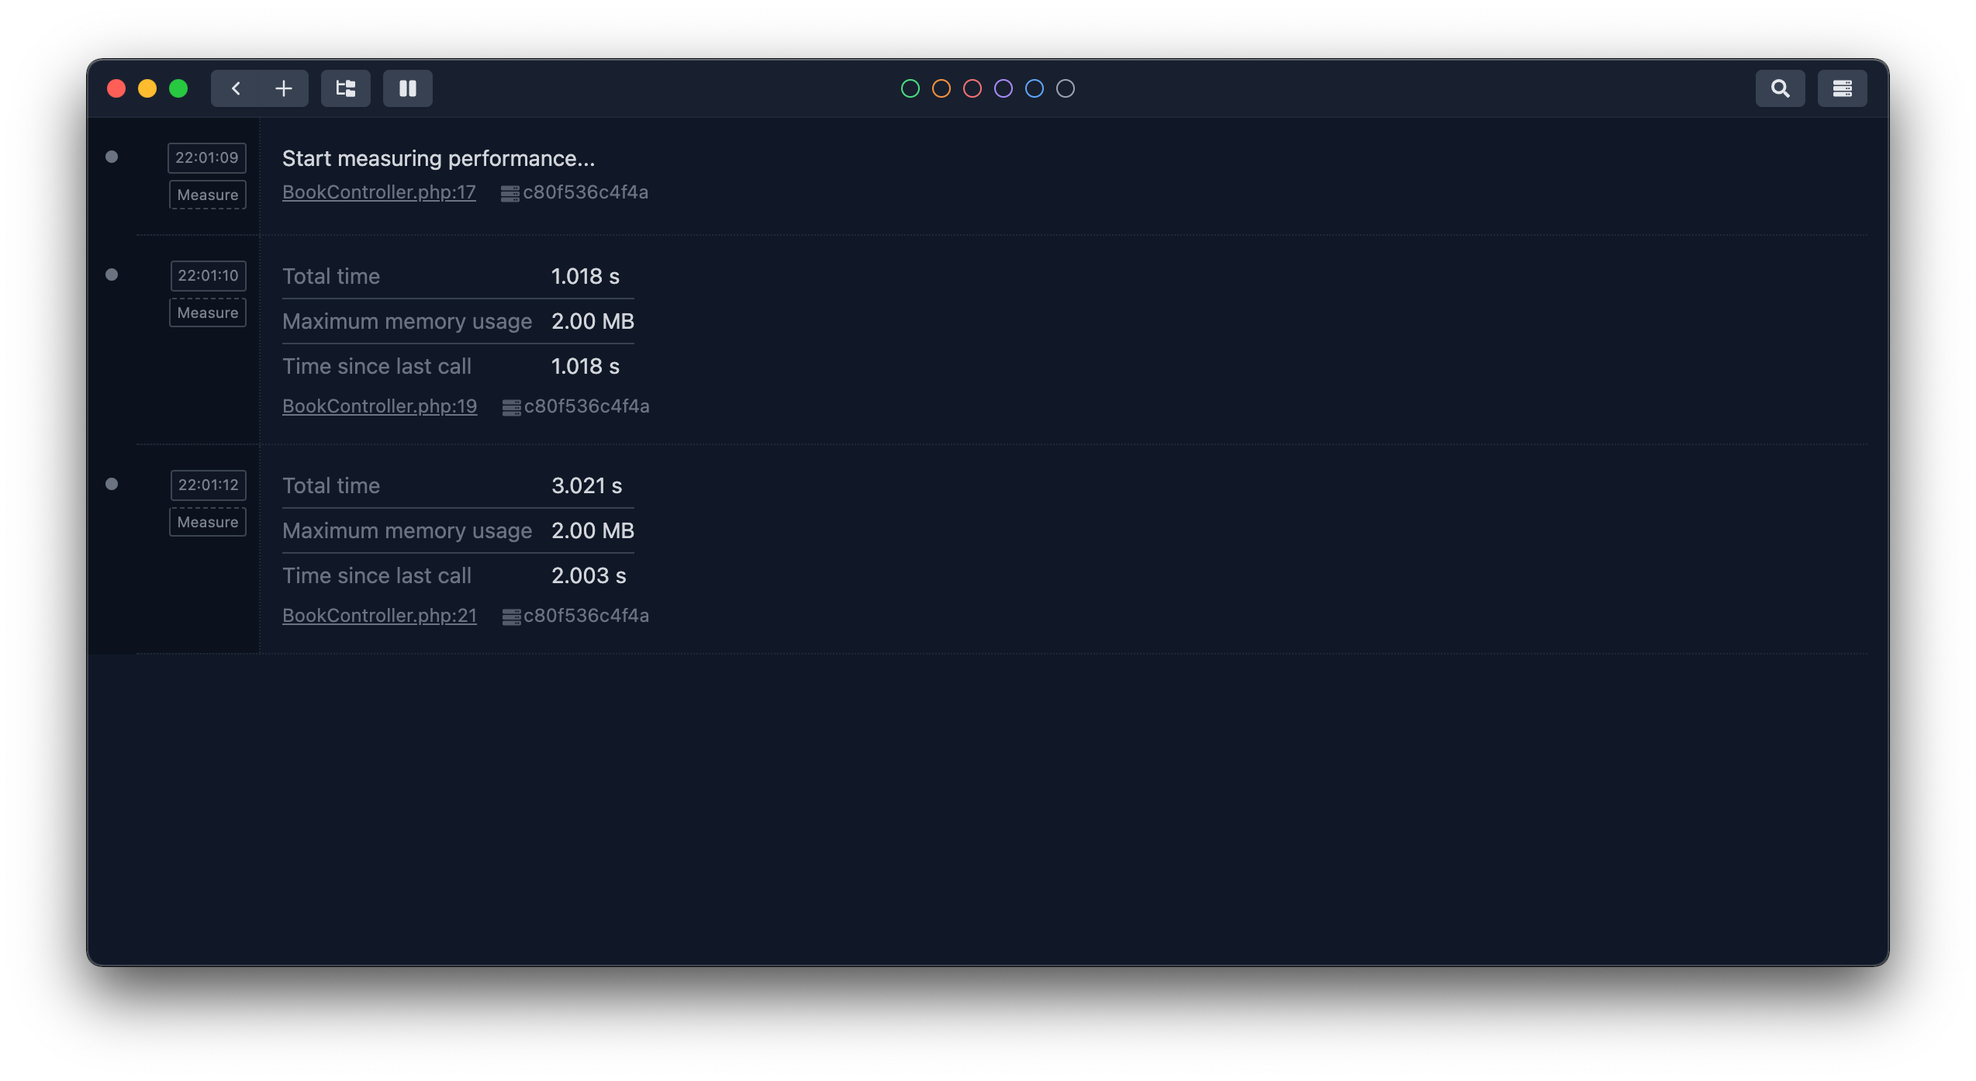Toggle the red color filter circle

click(972, 88)
